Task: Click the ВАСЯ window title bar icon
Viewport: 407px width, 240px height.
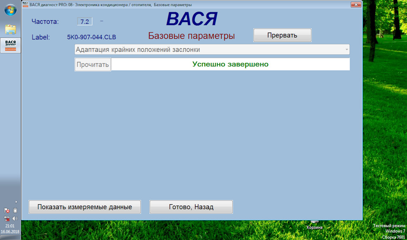Action: [25, 4]
